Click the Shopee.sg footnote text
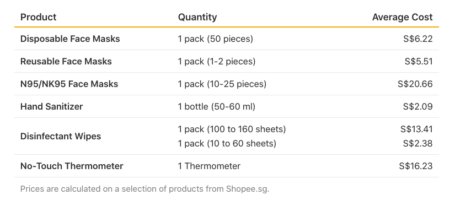The height and width of the screenshot is (206, 455). (x=248, y=189)
